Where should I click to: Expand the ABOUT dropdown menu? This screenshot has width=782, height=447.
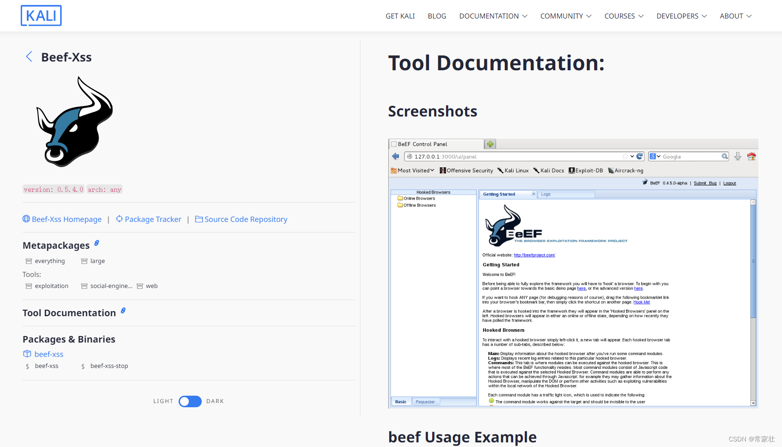coord(736,16)
